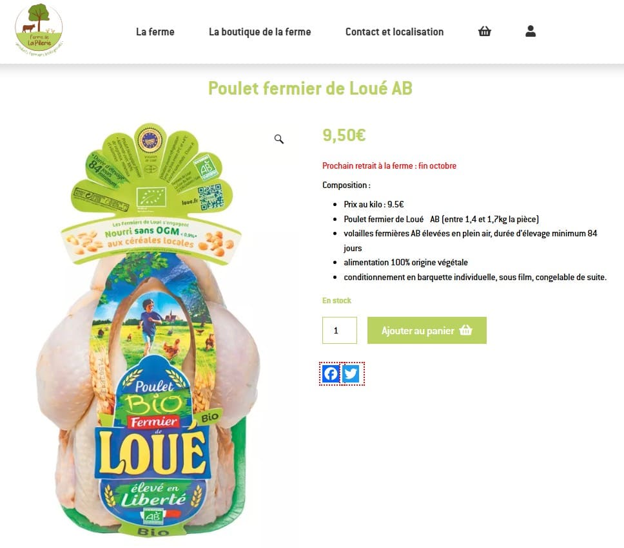Click the magnifier zoom icon on product image
This screenshot has height=548, width=624.
pyautogui.click(x=279, y=139)
